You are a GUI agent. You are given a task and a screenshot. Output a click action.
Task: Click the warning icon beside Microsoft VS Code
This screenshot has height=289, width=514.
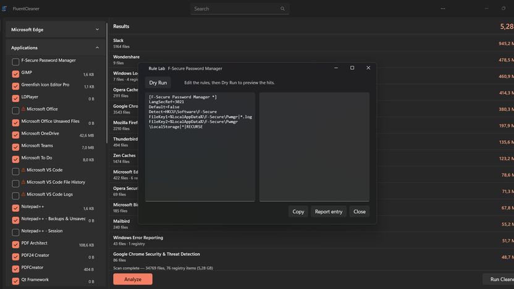point(23,170)
